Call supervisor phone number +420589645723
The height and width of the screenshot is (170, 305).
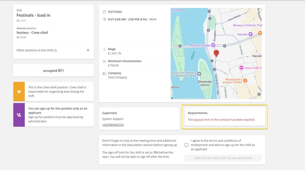coord(113,125)
